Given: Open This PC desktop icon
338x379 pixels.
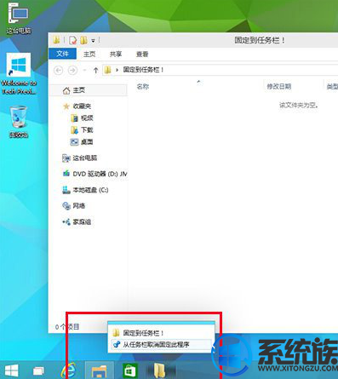Looking at the screenshot, I should pos(19,18).
